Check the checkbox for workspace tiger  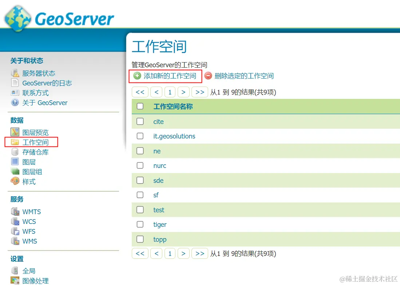(140, 224)
